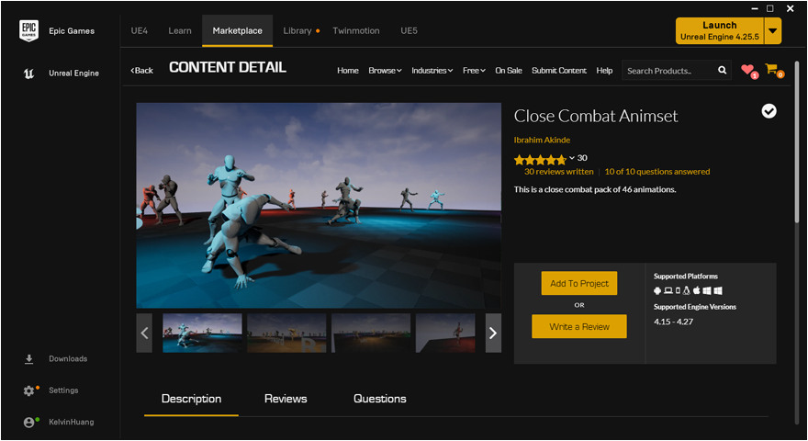808x441 pixels.
Task: Click the supported platform icons row
Action: click(x=688, y=290)
